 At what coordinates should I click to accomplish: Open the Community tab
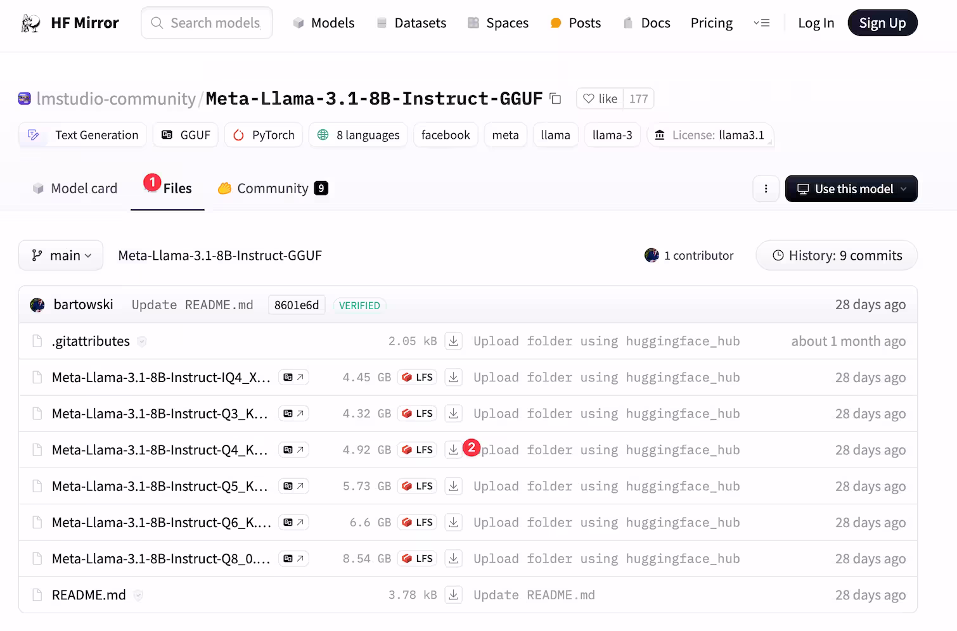click(x=273, y=189)
